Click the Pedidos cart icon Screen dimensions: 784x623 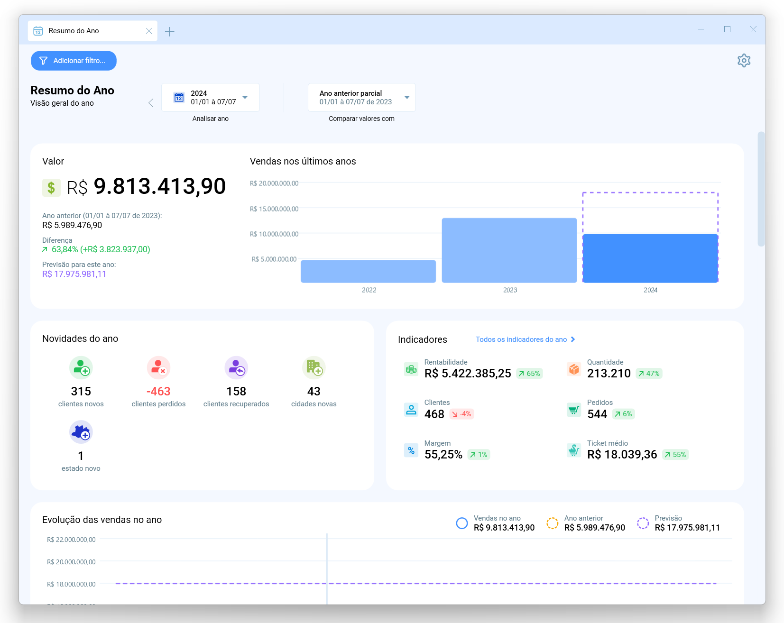574,410
